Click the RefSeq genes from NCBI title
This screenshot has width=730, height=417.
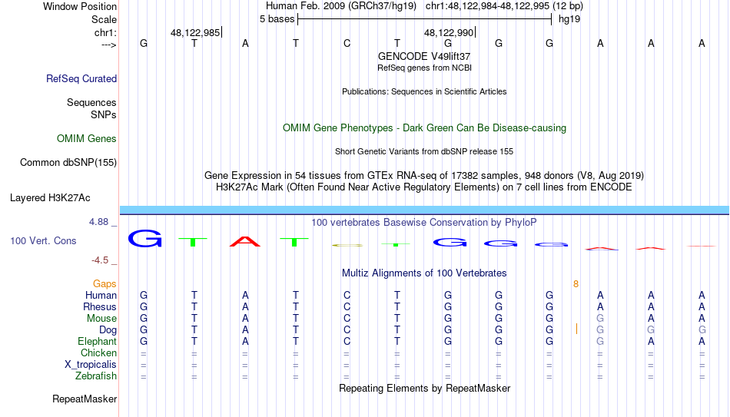(424, 68)
